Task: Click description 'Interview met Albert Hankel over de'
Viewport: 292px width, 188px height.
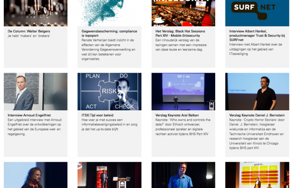Action: point(256,49)
